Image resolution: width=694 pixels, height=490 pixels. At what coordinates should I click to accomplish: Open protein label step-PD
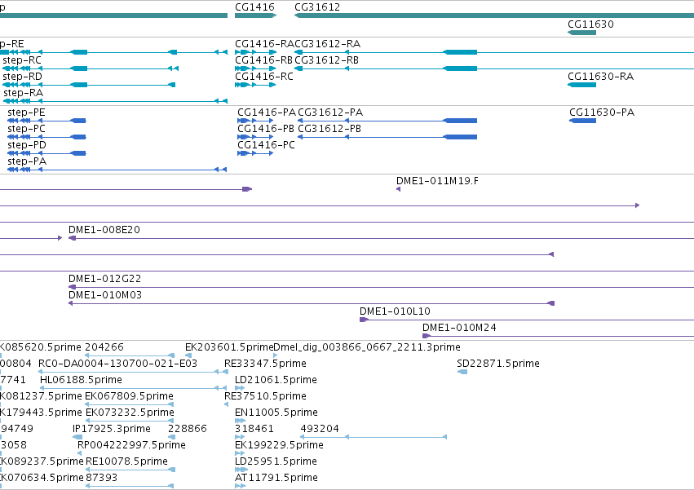(x=27, y=145)
